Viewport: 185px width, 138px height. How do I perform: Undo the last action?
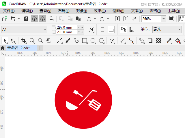(x=89, y=19)
